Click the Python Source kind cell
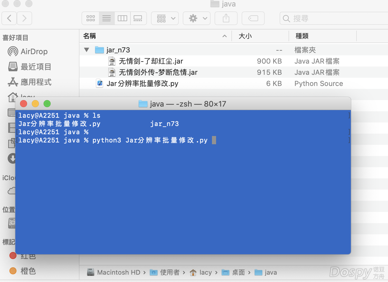Viewport: 388px width, 282px height. pyautogui.click(x=319, y=84)
